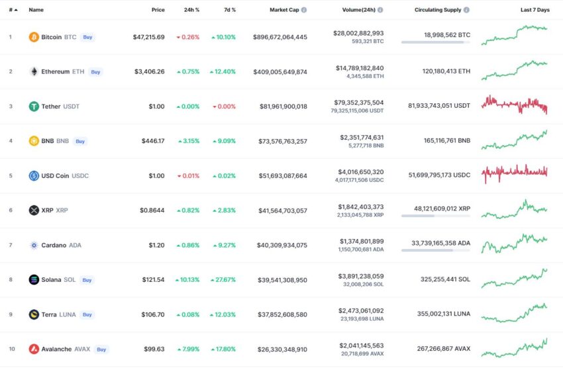Click Tether volume $79,352,375,504
Viewport: 563px width, 368px height.
pyautogui.click(x=359, y=103)
